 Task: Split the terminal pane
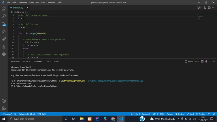click(x=202, y=61)
